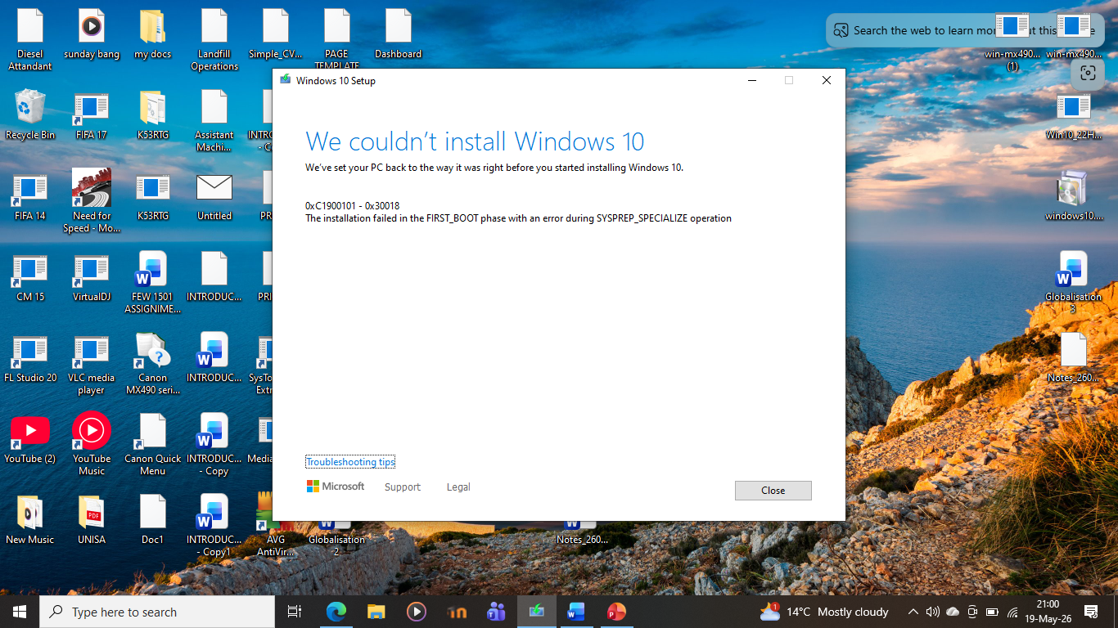Open the Troubleshooting tips link
The image size is (1118, 628).
(x=350, y=462)
